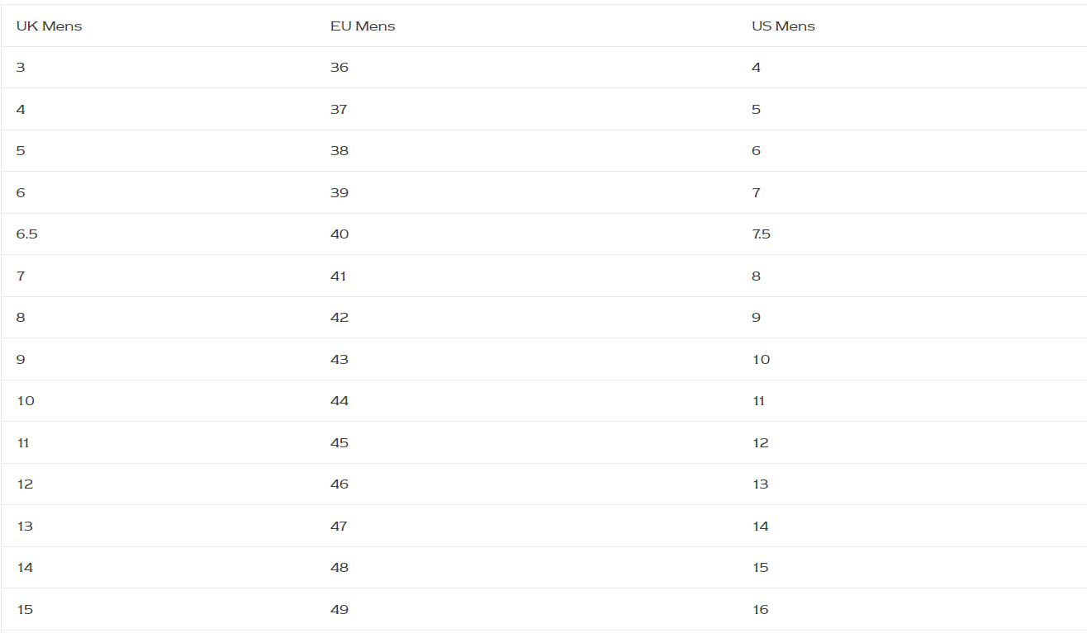Click UK size 15 cell
The image size is (1087, 633).
tap(25, 610)
